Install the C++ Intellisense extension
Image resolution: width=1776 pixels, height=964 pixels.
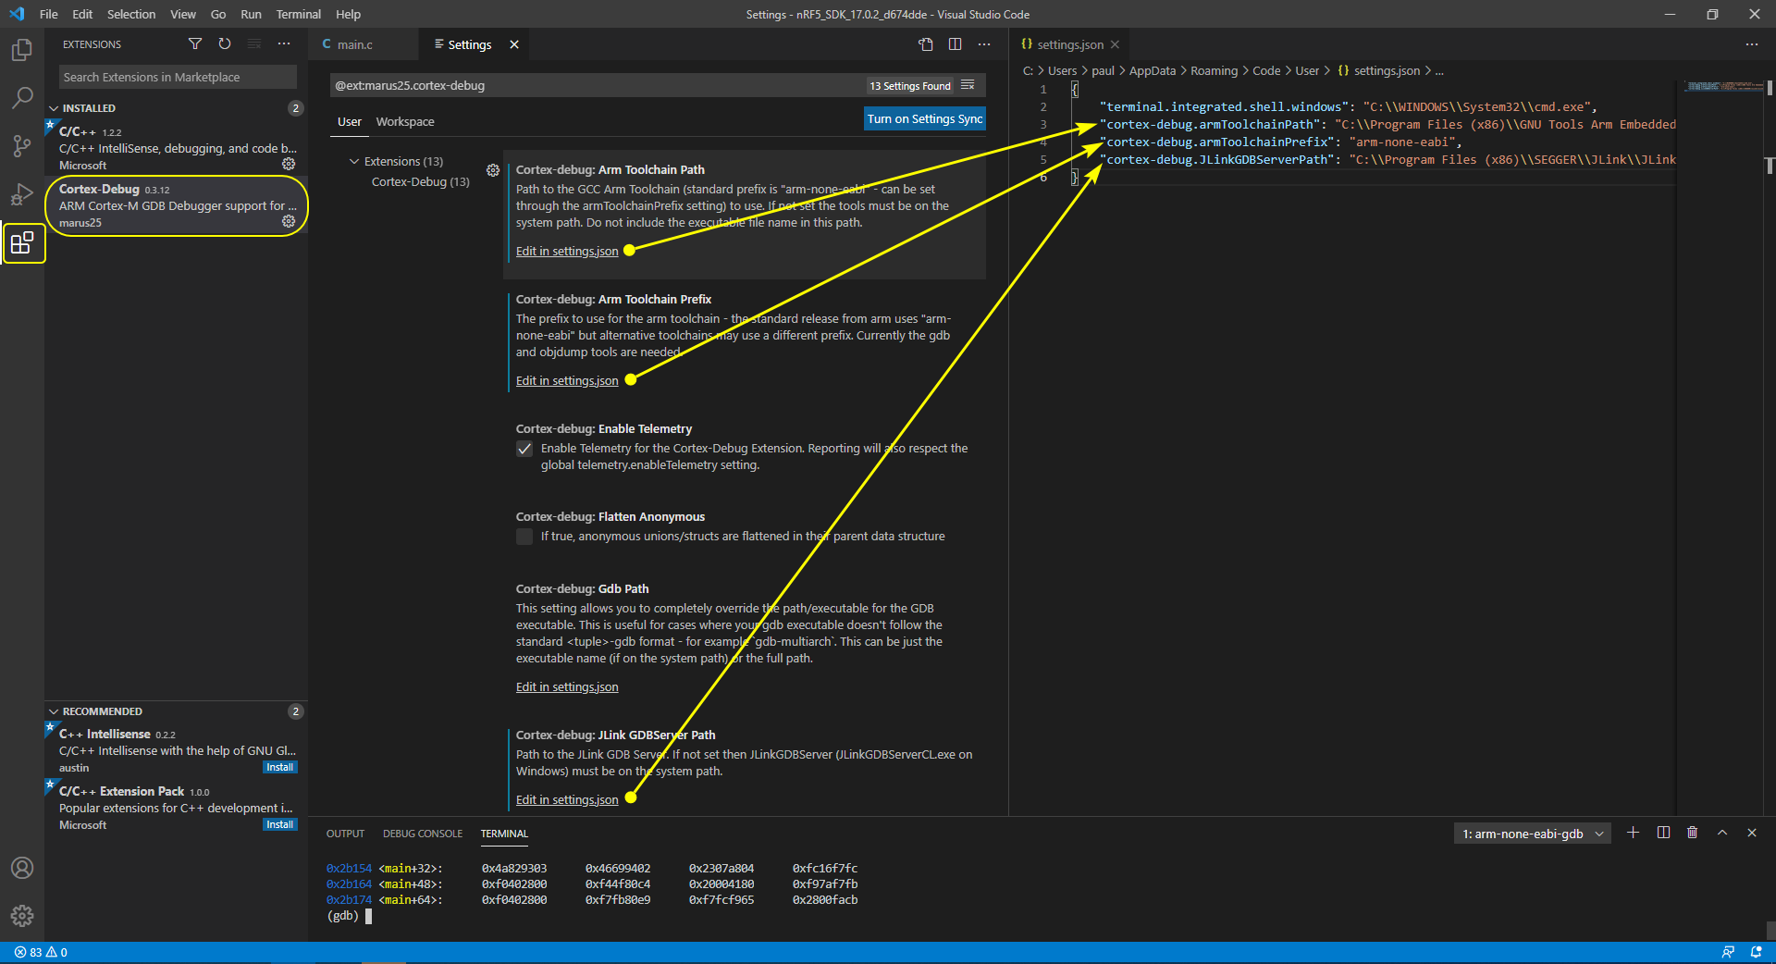[x=279, y=767]
